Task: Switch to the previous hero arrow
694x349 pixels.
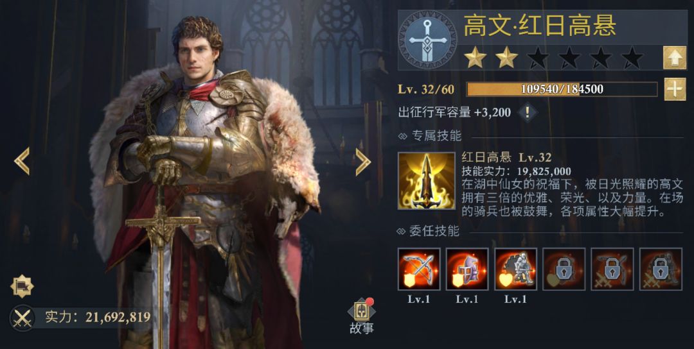Action: tap(22, 161)
